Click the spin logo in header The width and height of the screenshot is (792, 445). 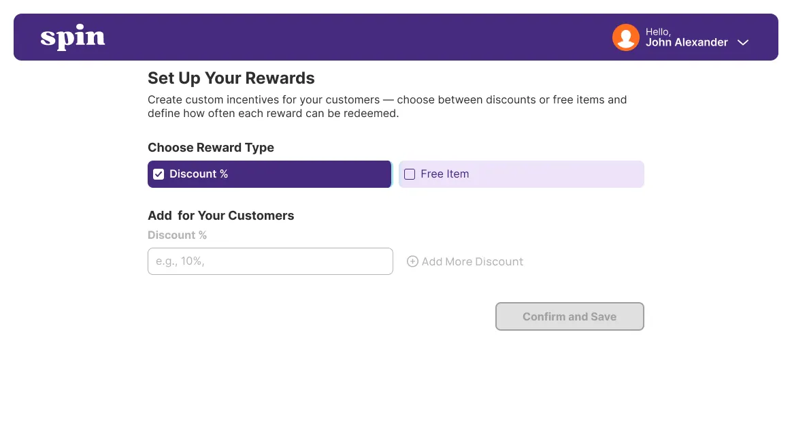coord(73,37)
